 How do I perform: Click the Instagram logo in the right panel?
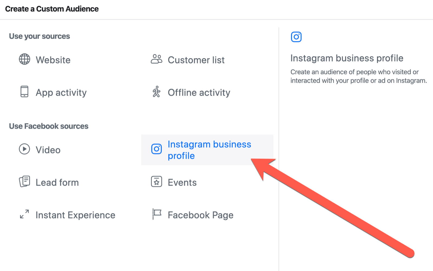point(296,37)
